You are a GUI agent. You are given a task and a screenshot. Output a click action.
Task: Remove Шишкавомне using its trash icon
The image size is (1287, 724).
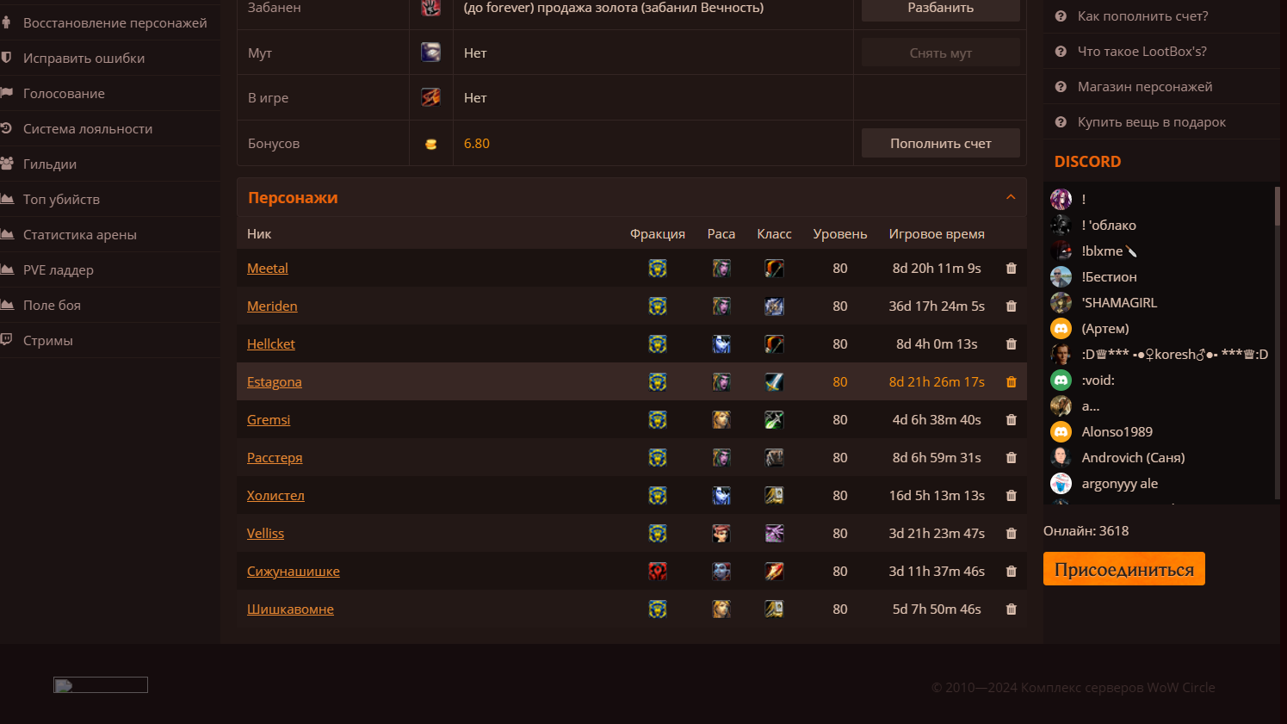1012,610
